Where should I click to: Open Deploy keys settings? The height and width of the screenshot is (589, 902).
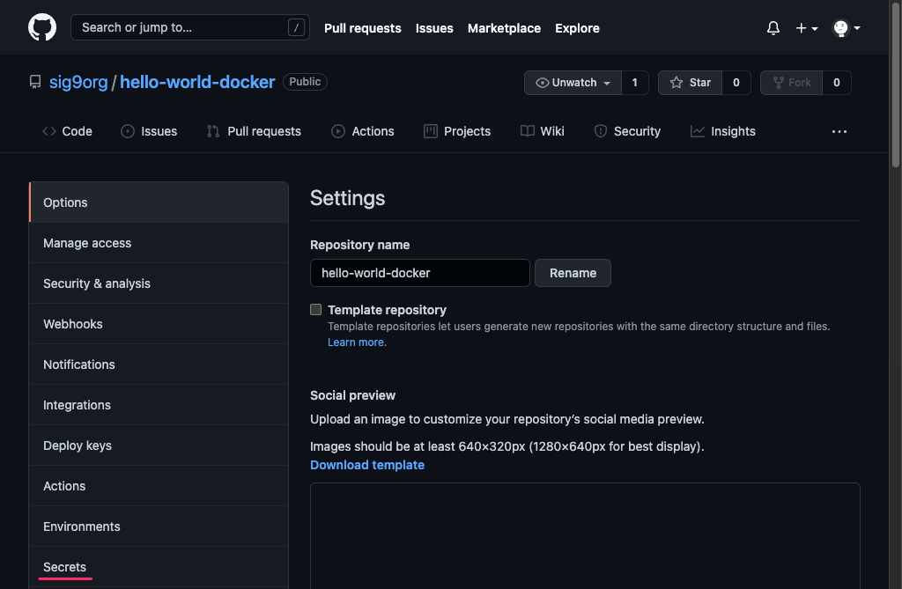tap(159, 445)
